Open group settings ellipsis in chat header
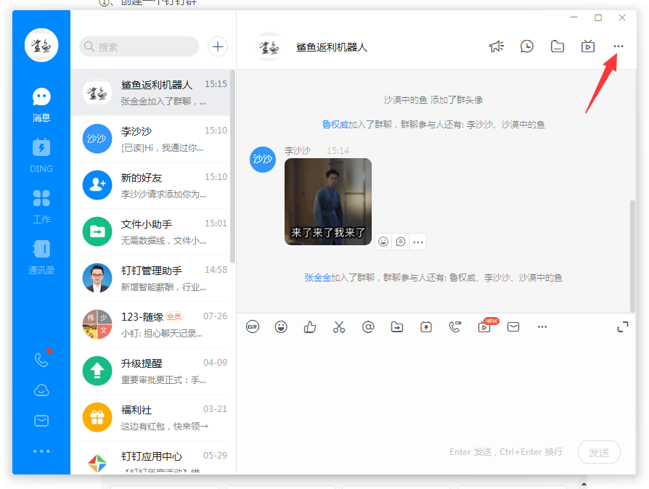The width and height of the screenshot is (649, 489). point(619,46)
